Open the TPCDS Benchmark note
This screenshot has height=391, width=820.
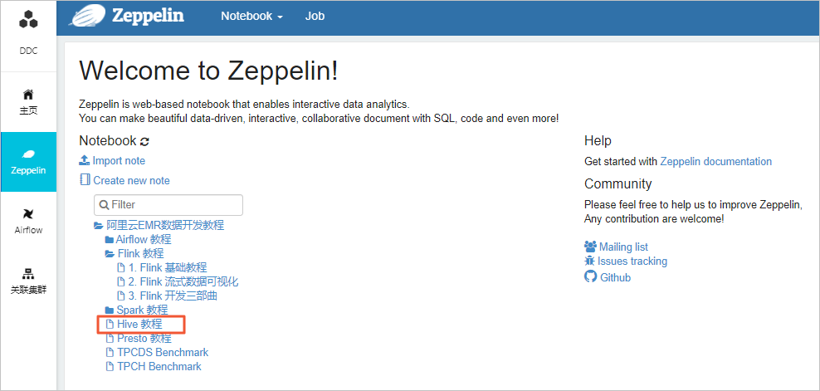coord(163,352)
